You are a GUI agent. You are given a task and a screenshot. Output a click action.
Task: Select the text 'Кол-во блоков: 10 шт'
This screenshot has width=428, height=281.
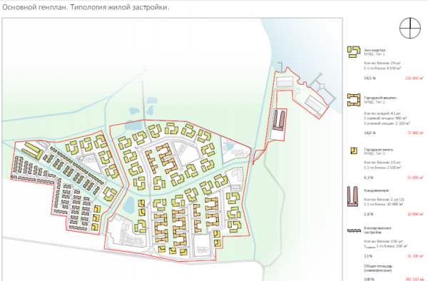378,163
